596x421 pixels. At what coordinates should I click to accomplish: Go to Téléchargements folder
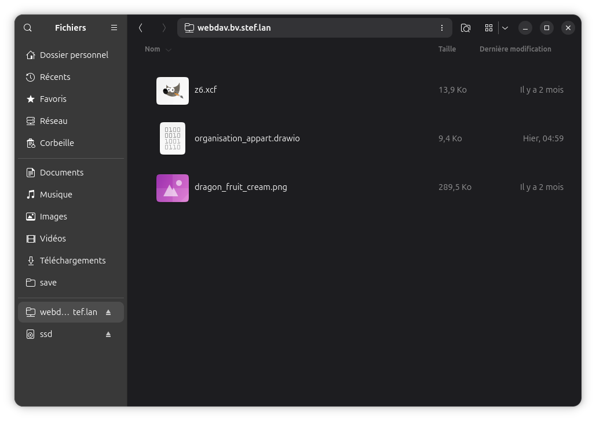[x=71, y=261]
